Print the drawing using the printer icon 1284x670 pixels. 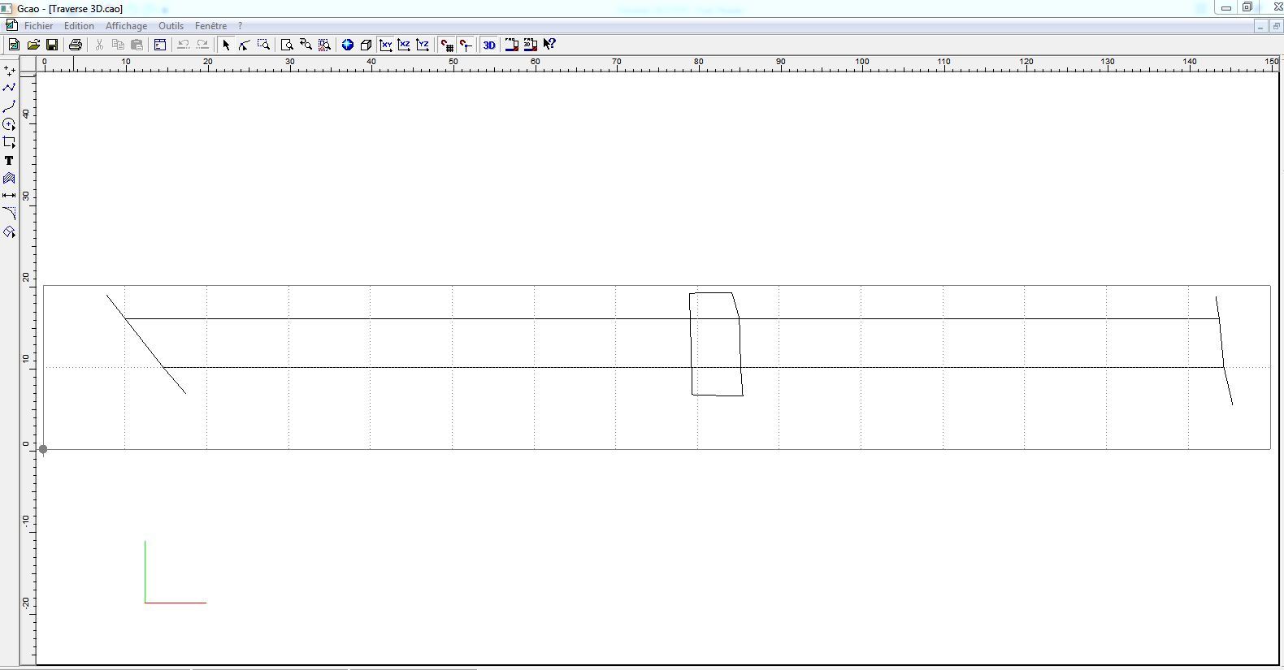(76, 45)
